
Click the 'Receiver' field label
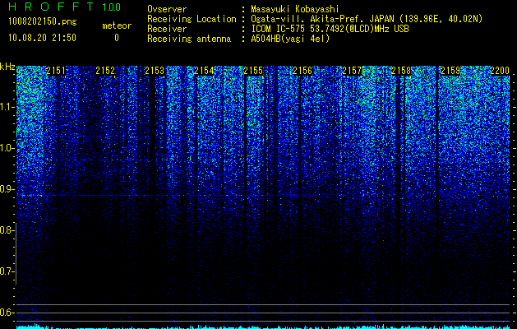(x=167, y=29)
